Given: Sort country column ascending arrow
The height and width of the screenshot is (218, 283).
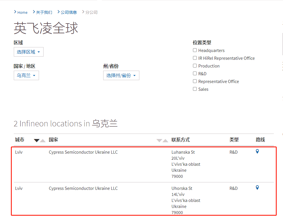Looking at the screenshot, I should 165,140.
